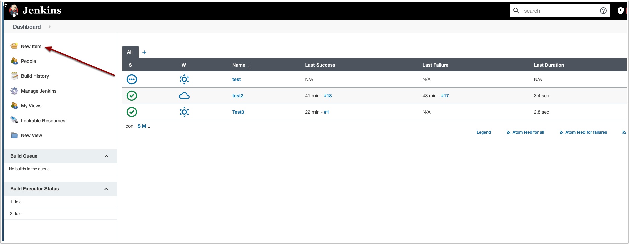629x244 pixels.
Task: Open New View link
Action: click(31, 135)
